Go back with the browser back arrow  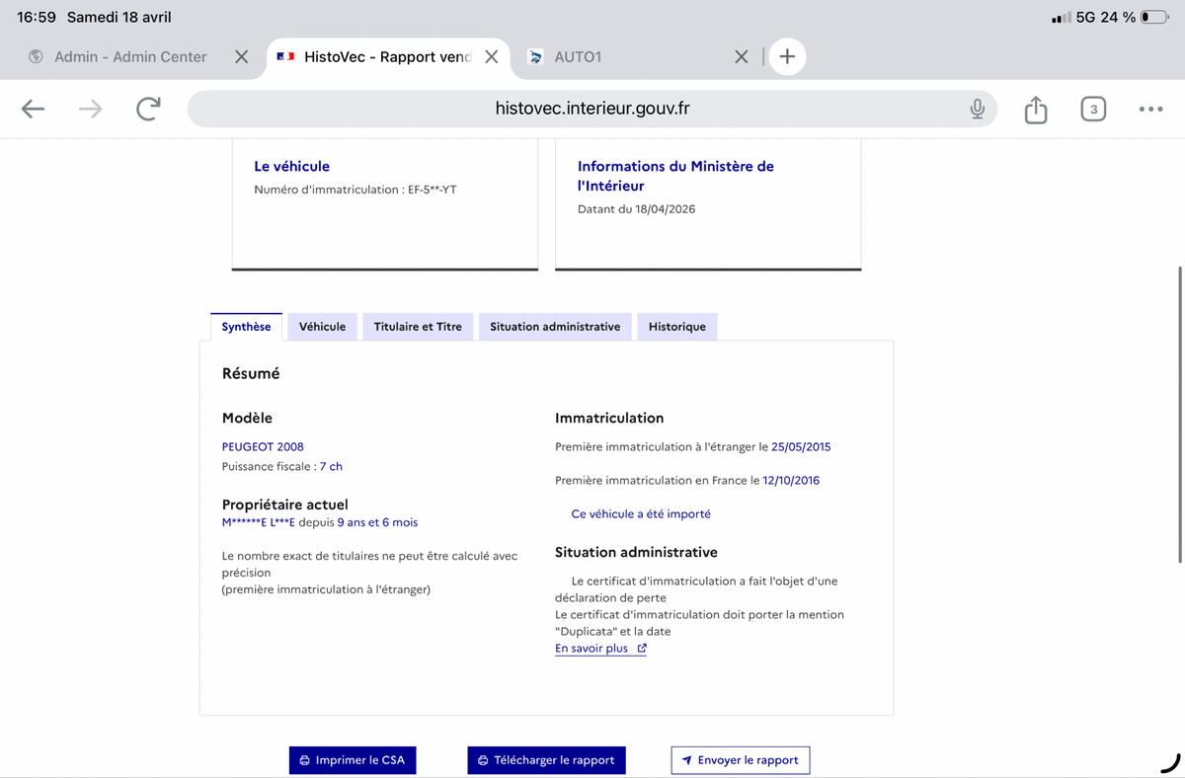(x=34, y=109)
